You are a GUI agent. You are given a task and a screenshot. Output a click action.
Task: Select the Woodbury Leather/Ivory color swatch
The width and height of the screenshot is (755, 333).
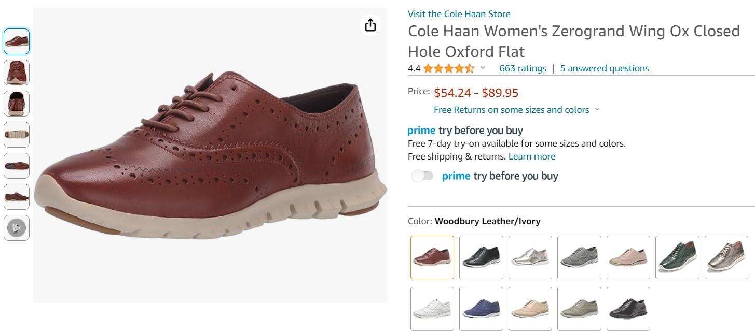coord(432,257)
